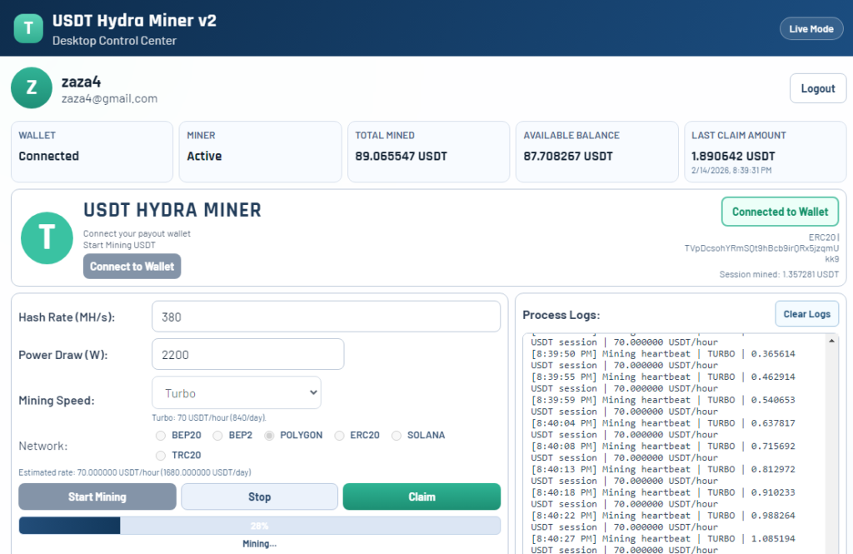Screen dimensions: 853x554
Task: Clear the process logs
Action: click(806, 314)
